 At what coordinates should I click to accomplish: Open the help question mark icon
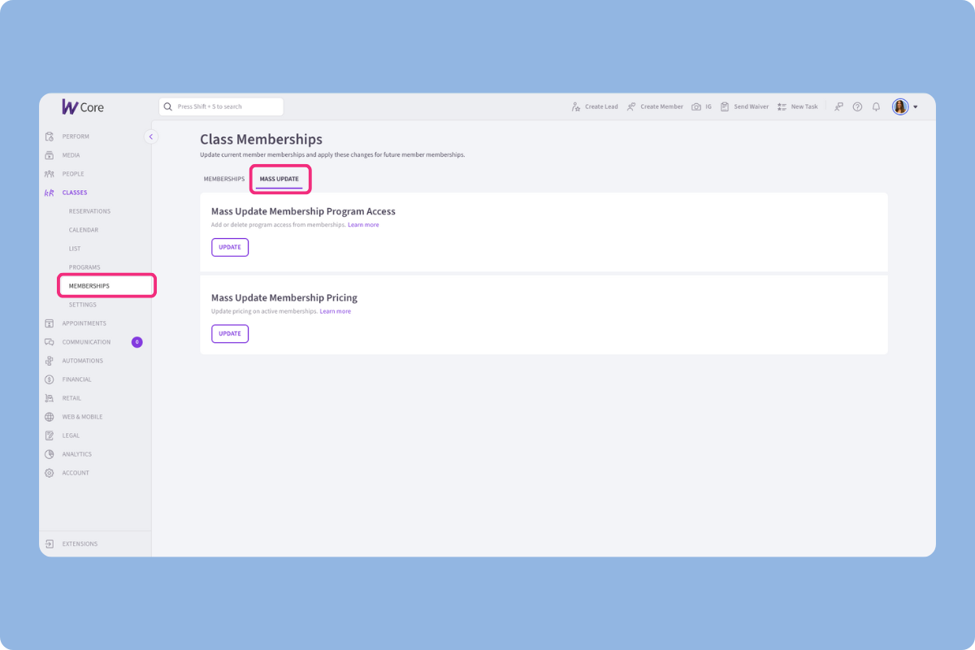[857, 106]
